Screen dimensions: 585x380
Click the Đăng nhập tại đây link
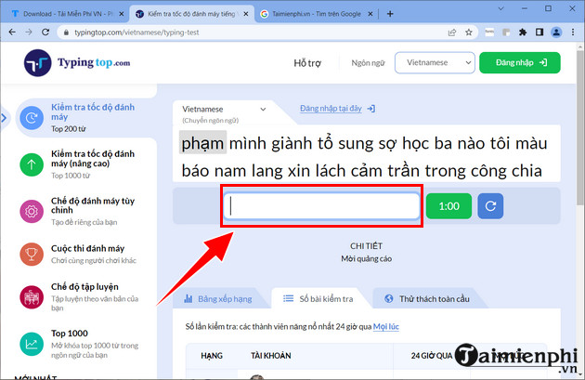331,109
